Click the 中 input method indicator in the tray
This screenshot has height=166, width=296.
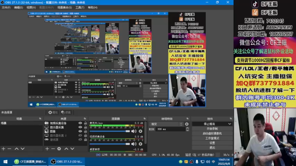[x=213, y=162]
